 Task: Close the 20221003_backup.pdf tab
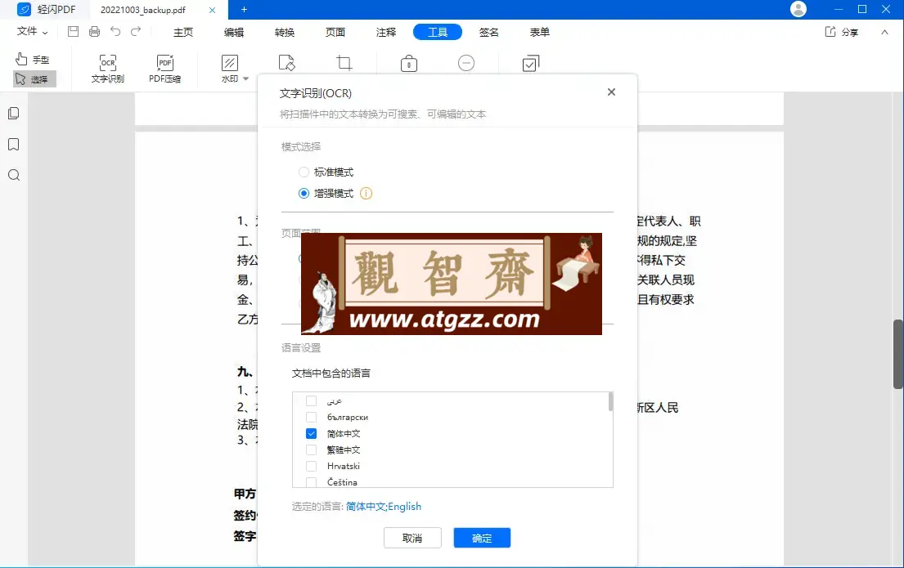pos(212,10)
